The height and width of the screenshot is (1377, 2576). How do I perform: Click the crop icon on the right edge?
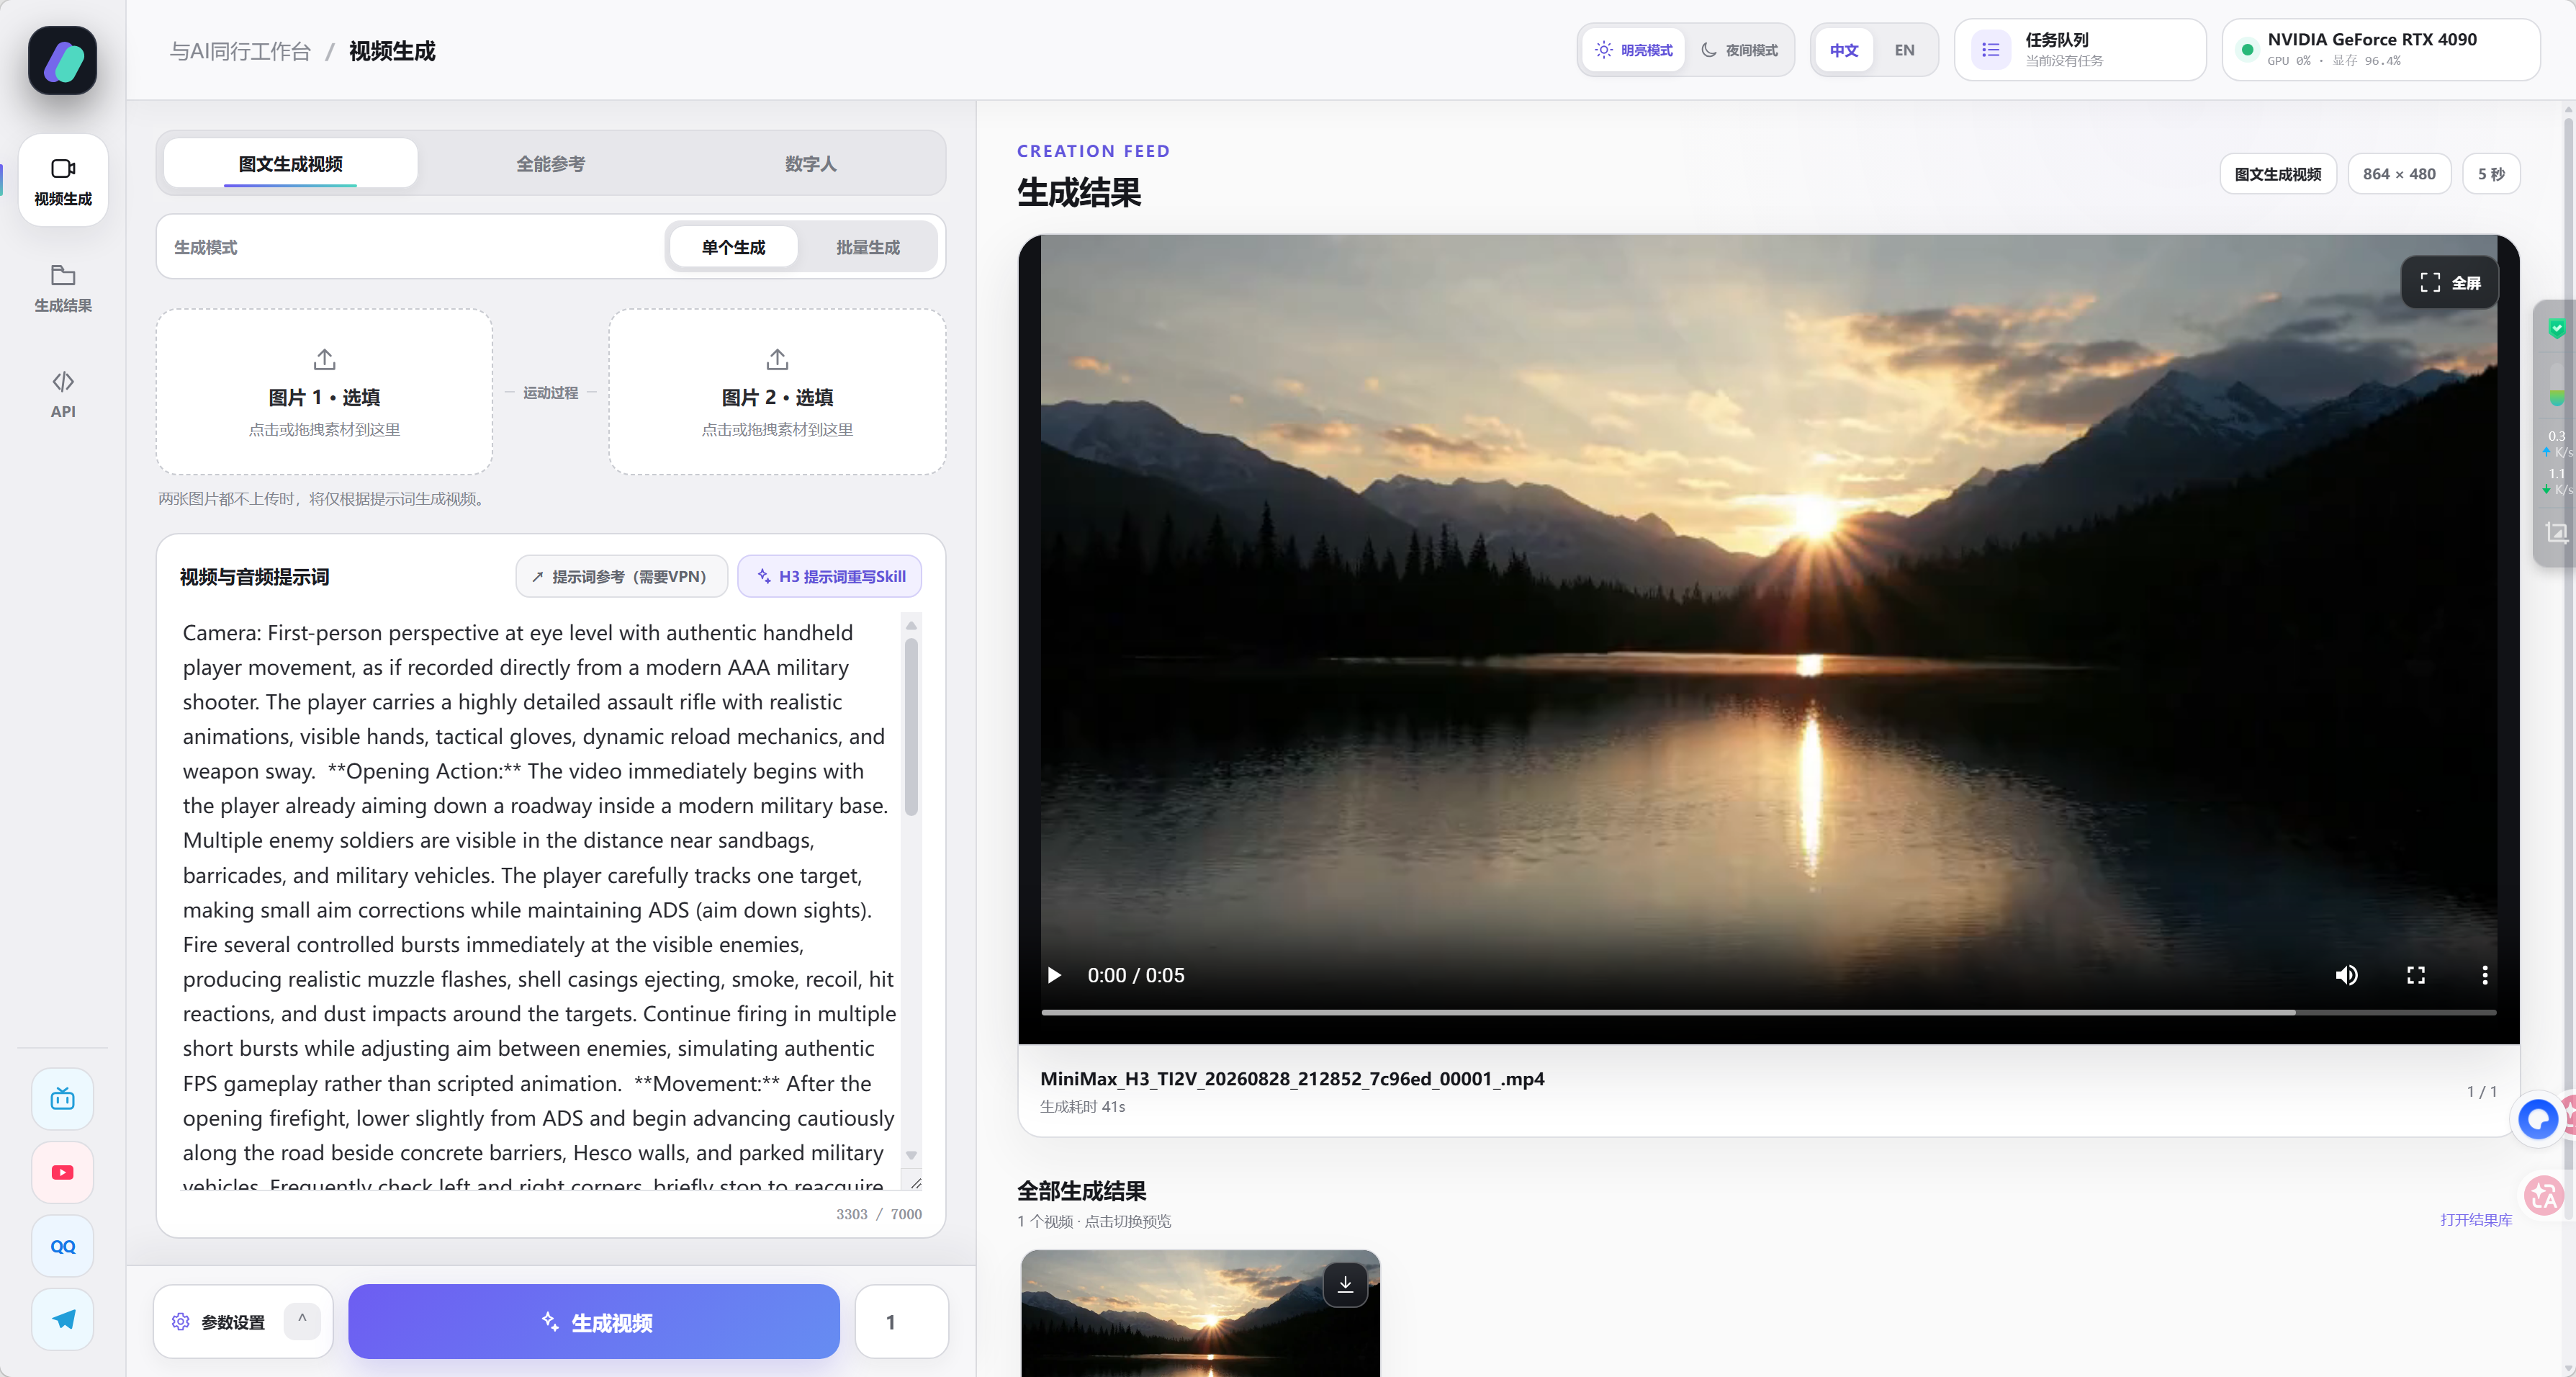coord(2556,532)
